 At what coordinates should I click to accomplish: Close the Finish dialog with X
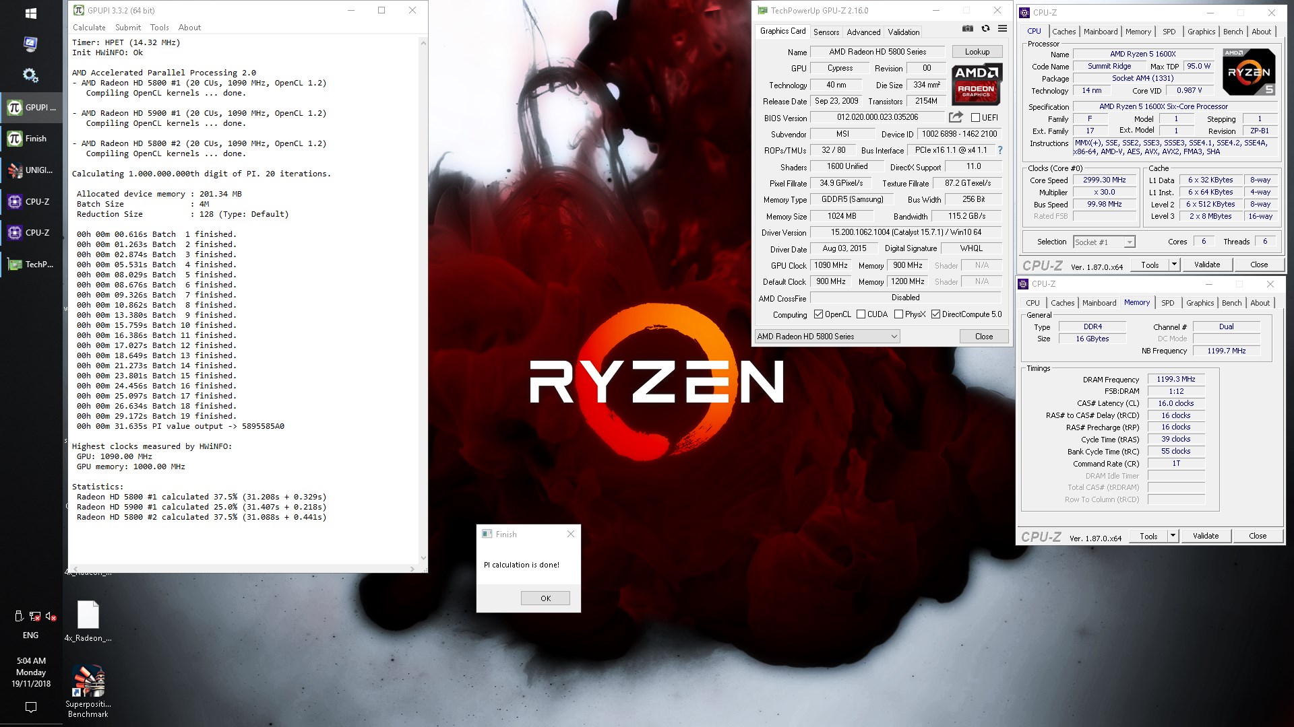pos(571,534)
